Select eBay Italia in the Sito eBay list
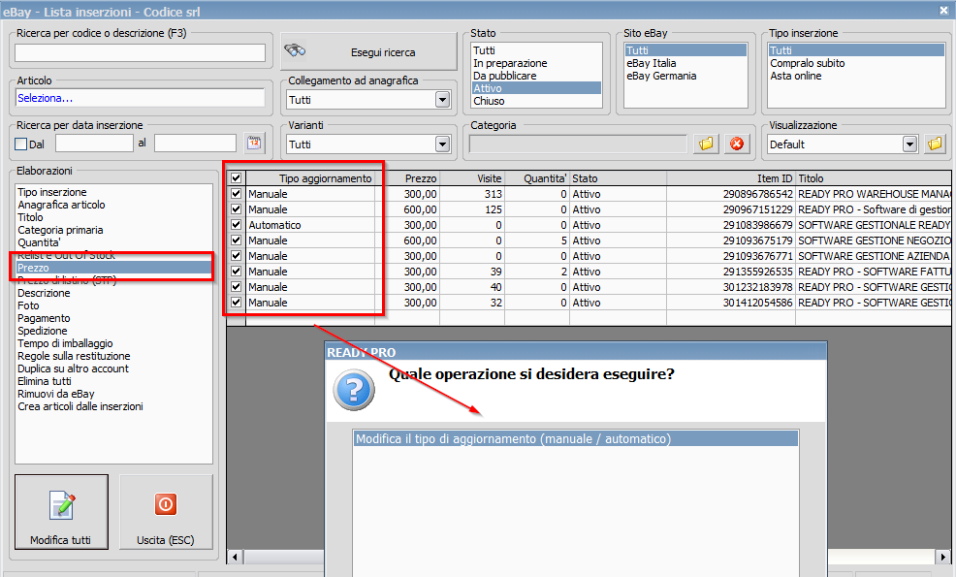956x577 pixels. 685,63
